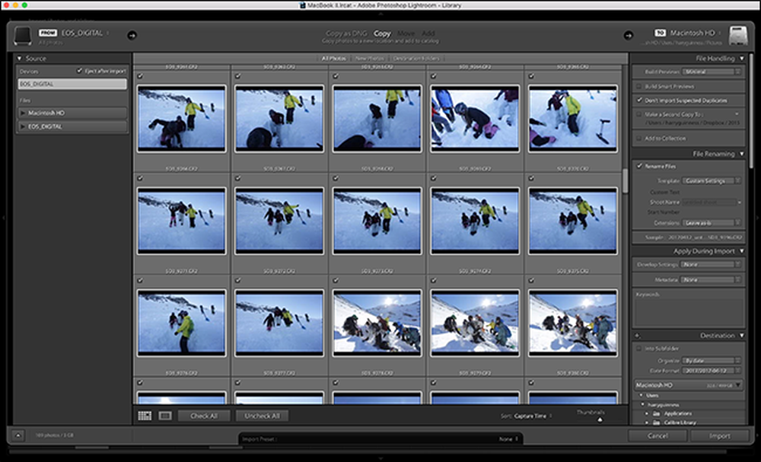Viewport: 761px width, 462px height.
Task: Open second copy location arrow menu
Action: (737, 114)
